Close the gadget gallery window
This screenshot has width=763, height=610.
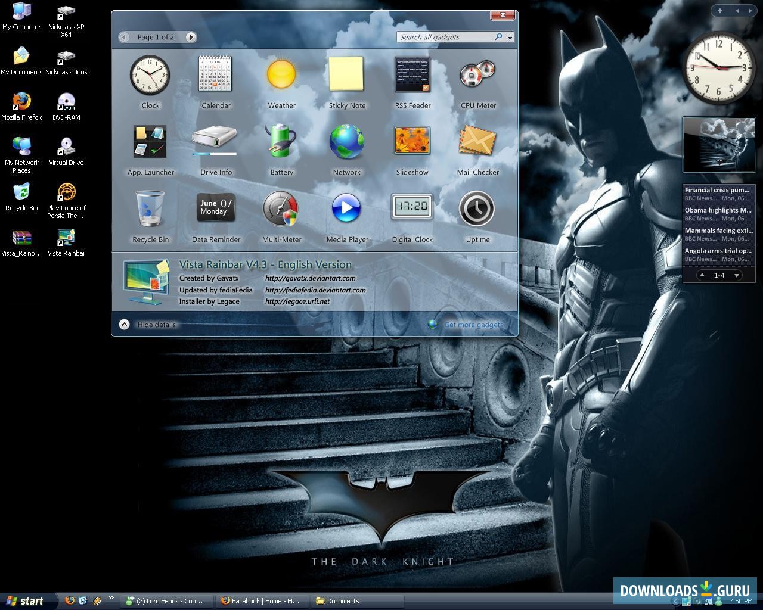click(503, 15)
